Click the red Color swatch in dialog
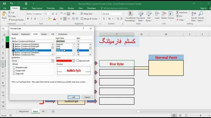Image resolution: width=211 pixels, height=118 pixels. pos(64,61)
